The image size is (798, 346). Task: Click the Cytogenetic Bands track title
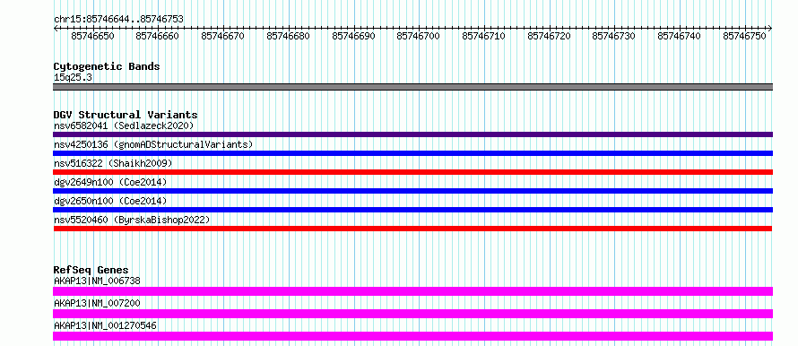click(107, 66)
